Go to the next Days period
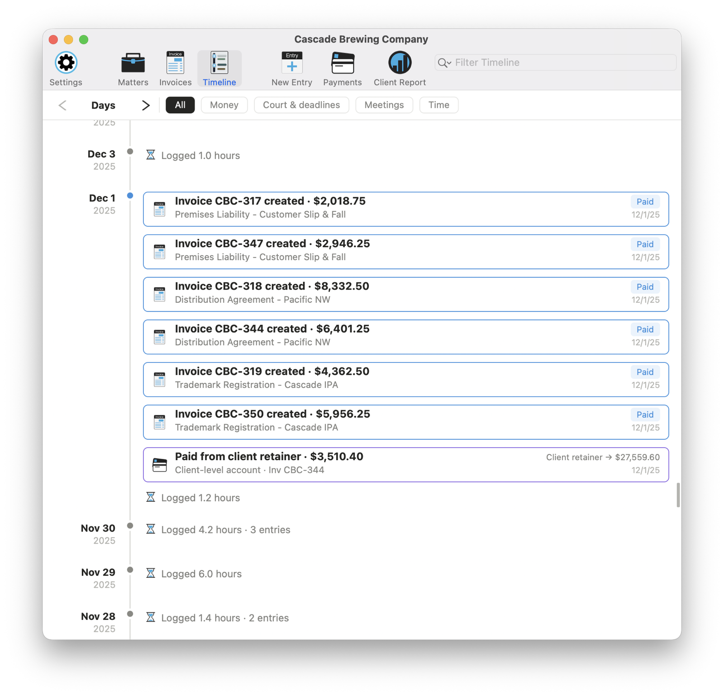The width and height of the screenshot is (724, 696). [145, 105]
